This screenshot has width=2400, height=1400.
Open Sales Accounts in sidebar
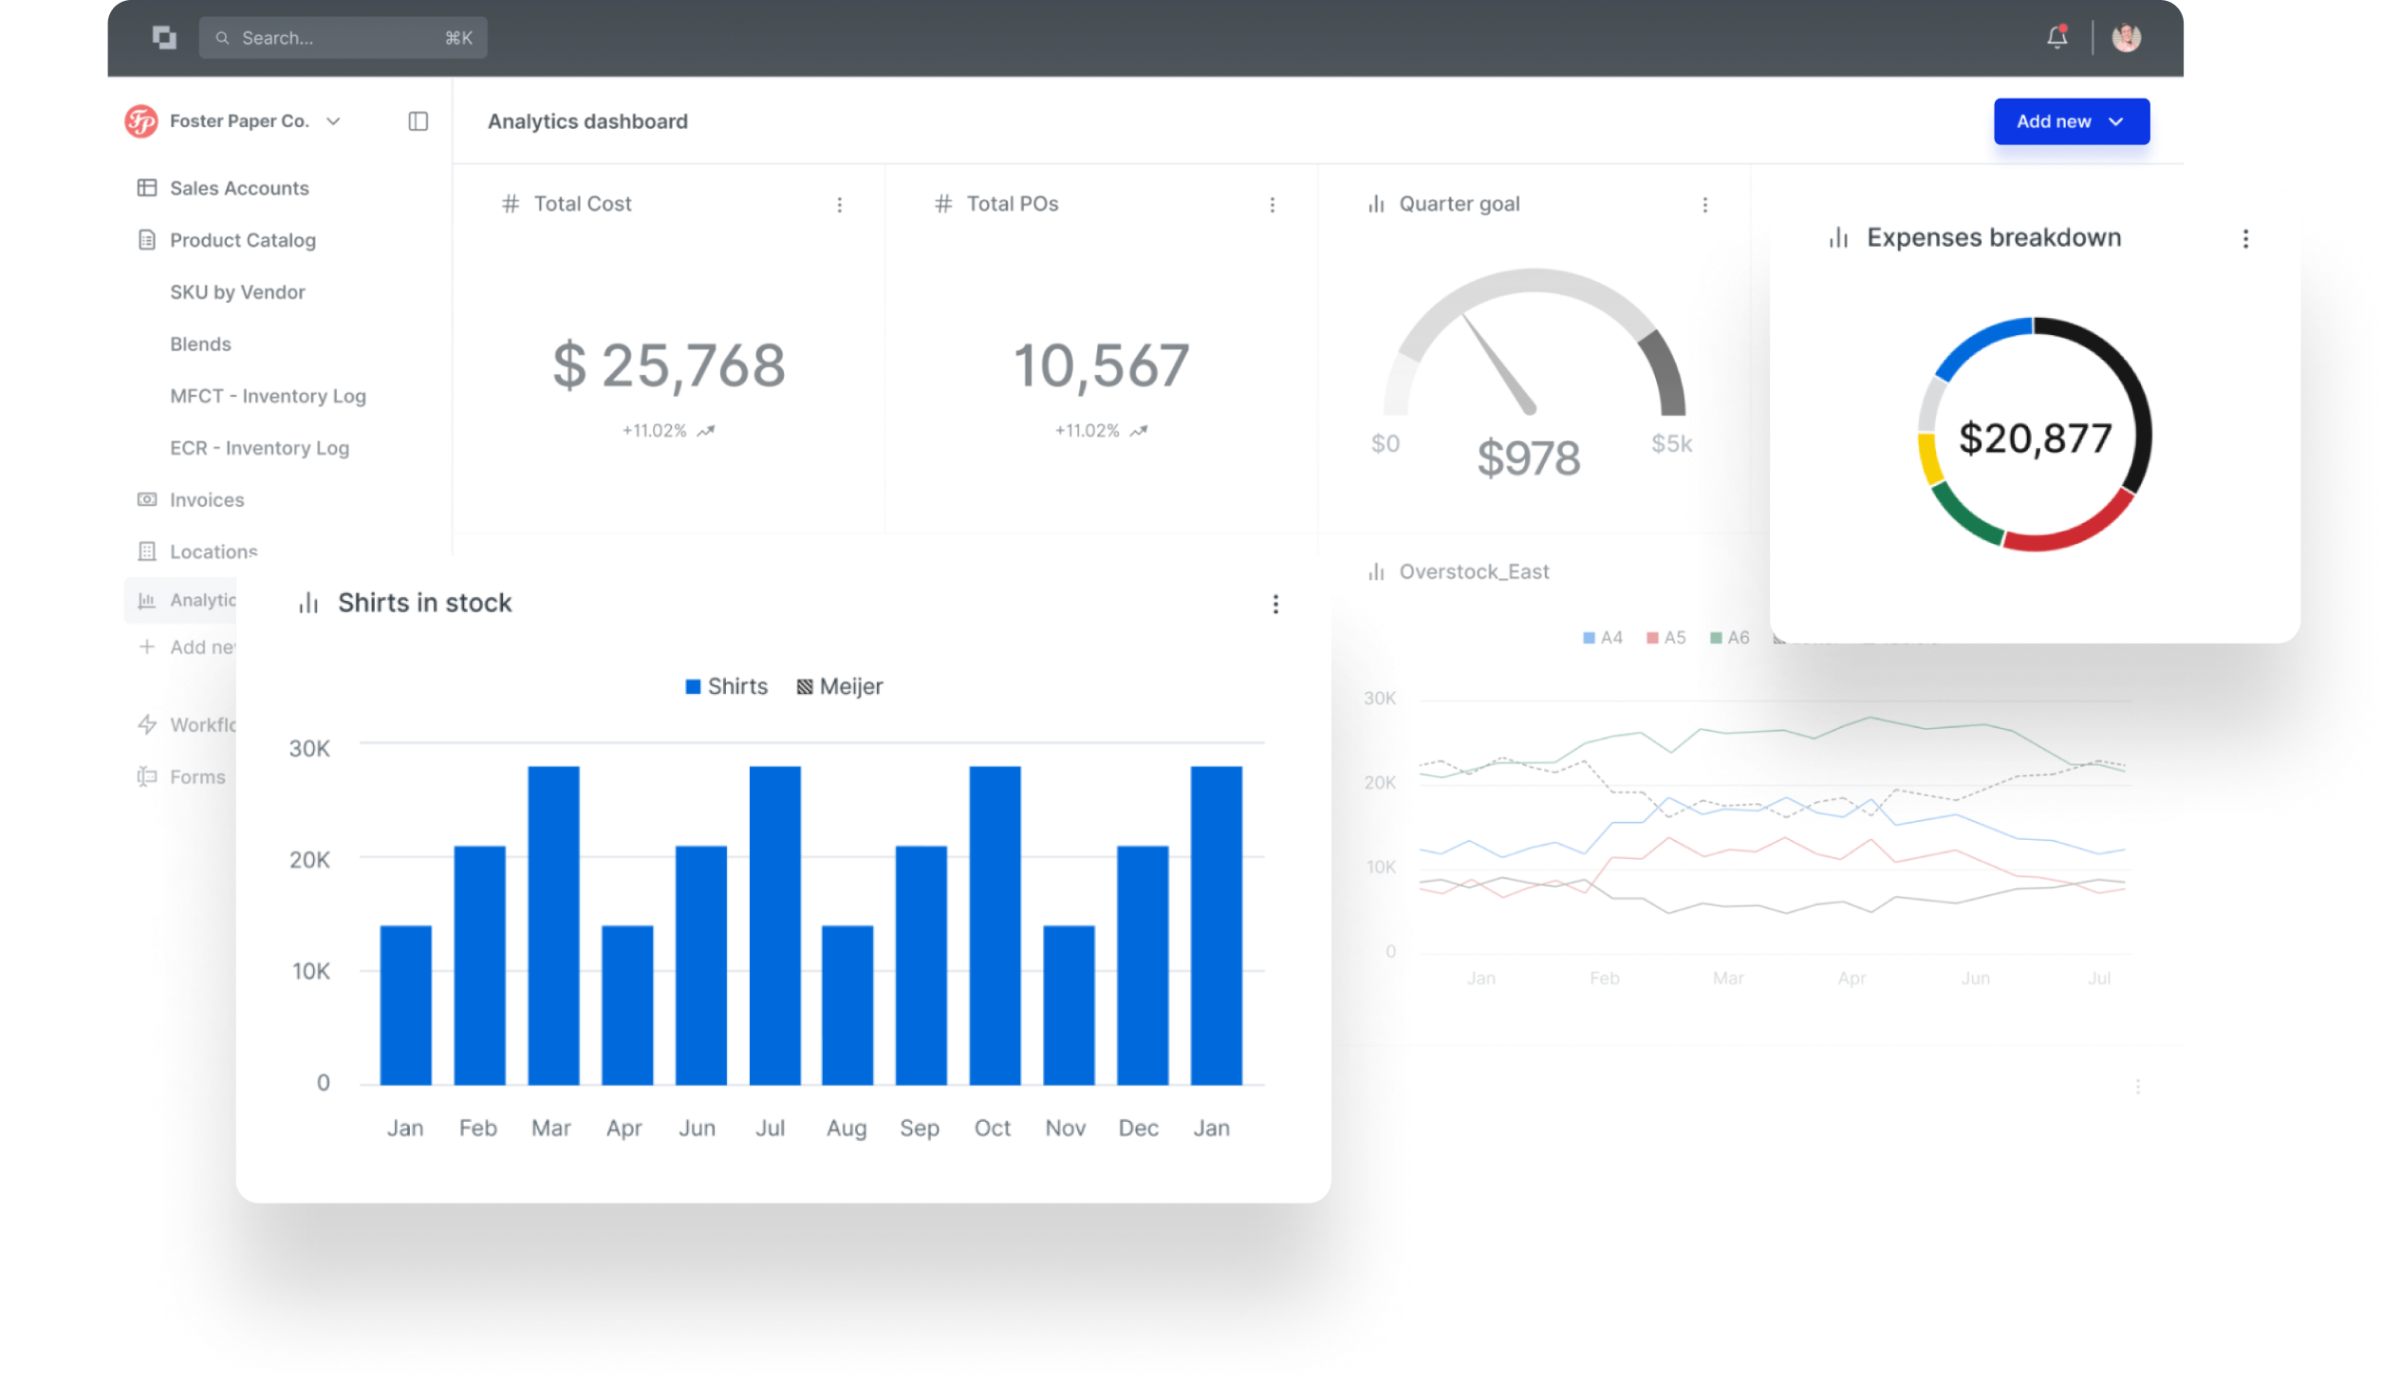click(x=239, y=188)
